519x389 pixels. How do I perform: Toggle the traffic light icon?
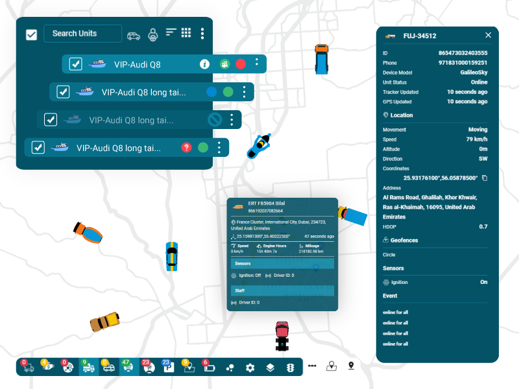tap(290, 368)
